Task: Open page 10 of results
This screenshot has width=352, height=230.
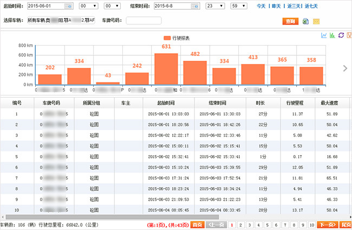Action: tap(312, 225)
